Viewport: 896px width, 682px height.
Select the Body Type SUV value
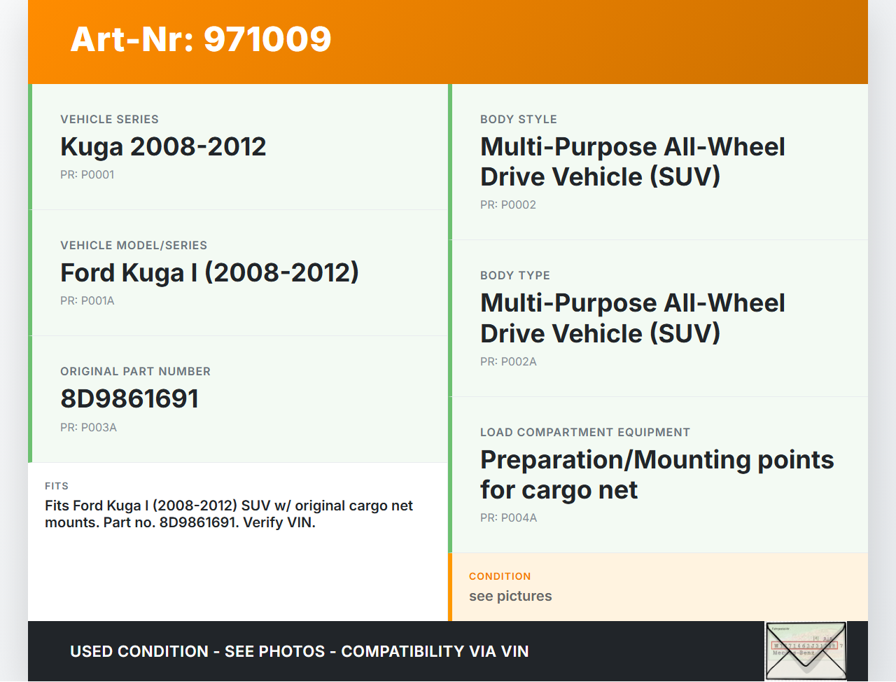(x=632, y=319)
